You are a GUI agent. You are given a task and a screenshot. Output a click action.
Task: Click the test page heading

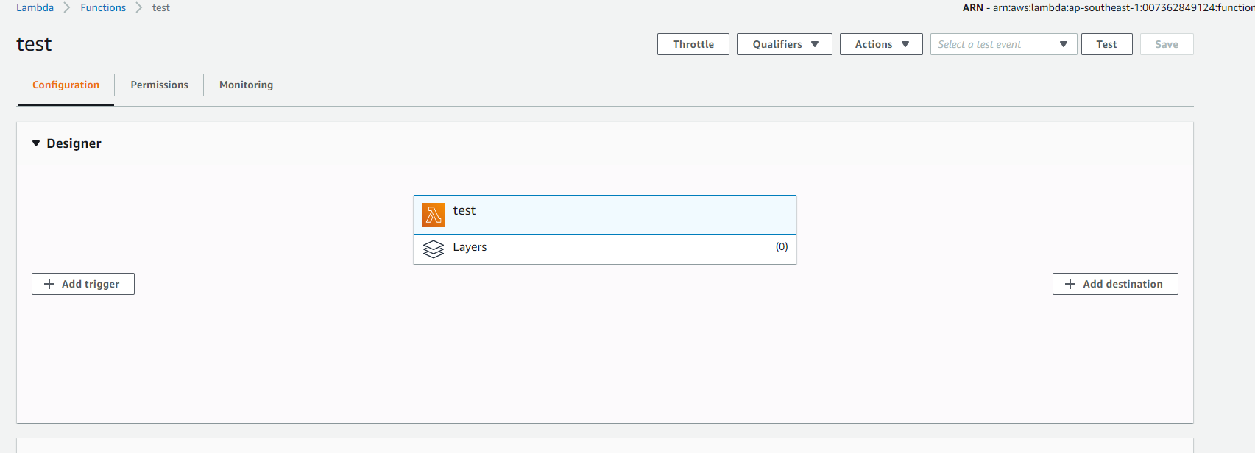(34, 44)
